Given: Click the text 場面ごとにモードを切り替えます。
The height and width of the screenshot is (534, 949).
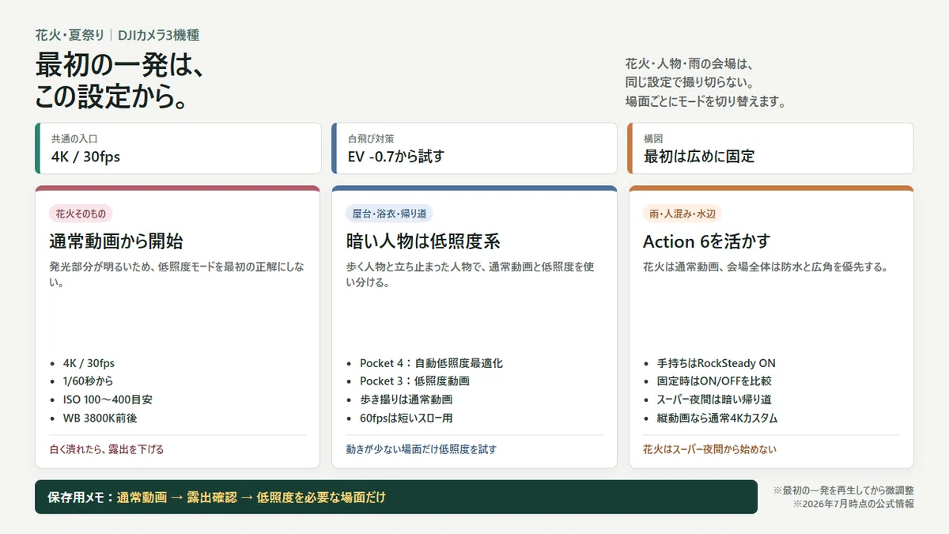Looking at the screenshot, I should (x=705, y=102).
